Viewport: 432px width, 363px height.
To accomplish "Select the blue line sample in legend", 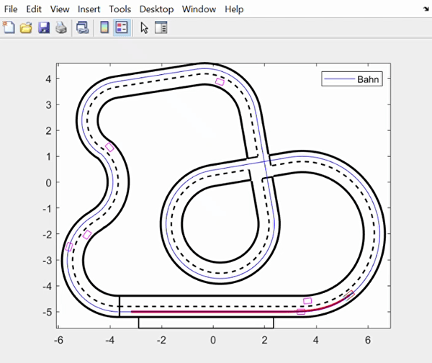I will click(338, 79).
